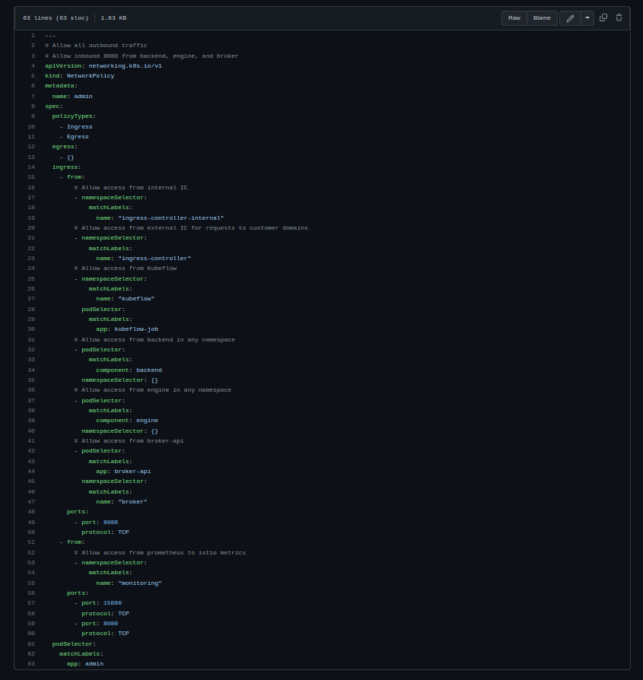The image size is (643, 680).
Task: Copy the raw file contents via copy icon
Action: [x=603, y=17]
